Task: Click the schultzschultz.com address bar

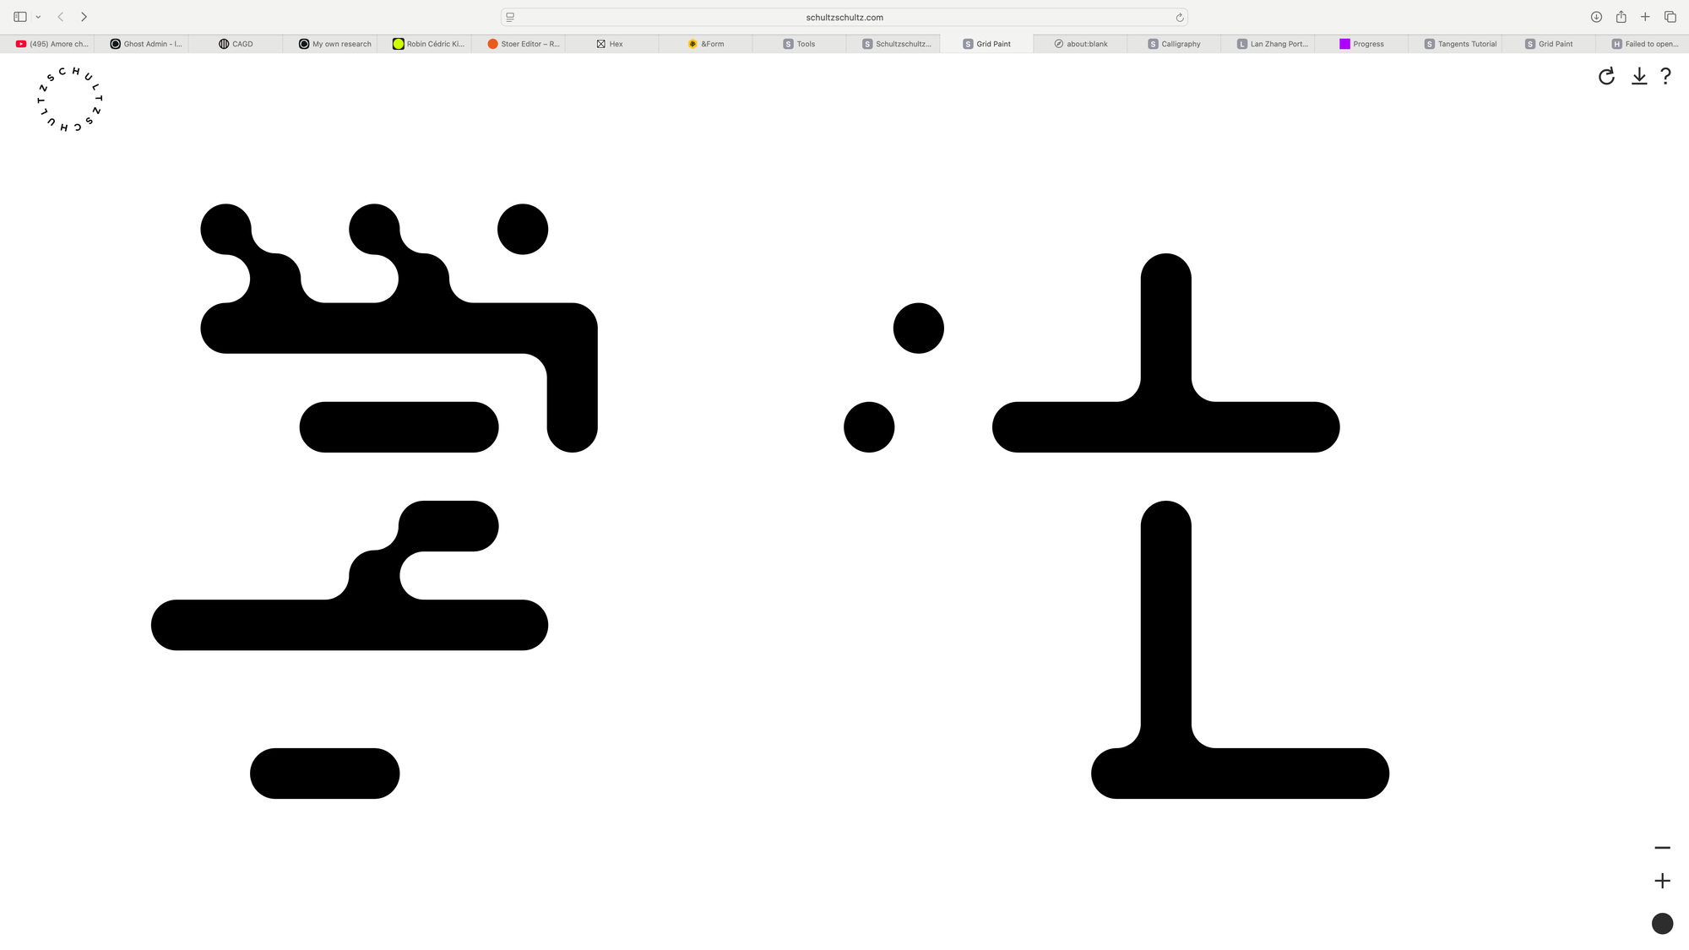Action: pyautogui.click(x=844, y=17)
